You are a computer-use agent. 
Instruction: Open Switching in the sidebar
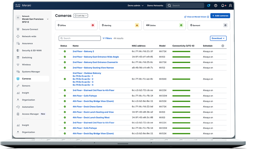click(x=27, y=58)
